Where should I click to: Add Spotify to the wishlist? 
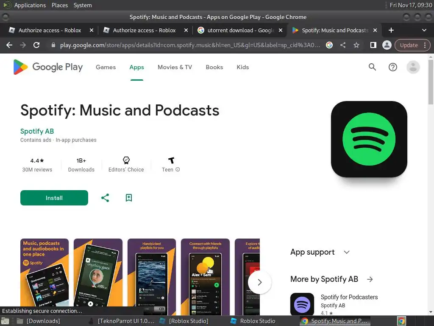129,198
